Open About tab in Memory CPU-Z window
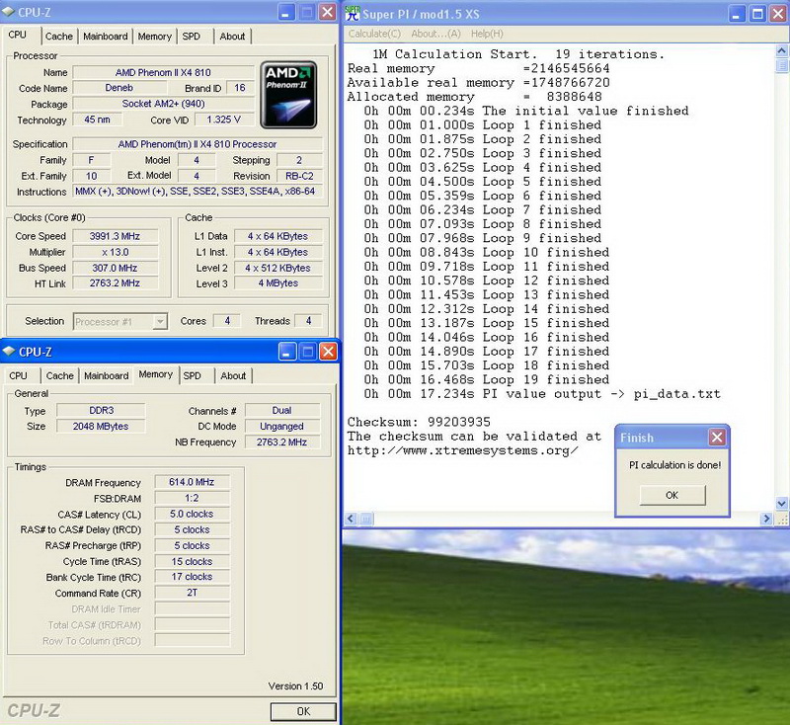 coord(233,375)
